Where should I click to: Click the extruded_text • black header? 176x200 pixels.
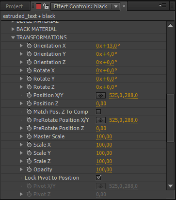[x=29, y=16]
